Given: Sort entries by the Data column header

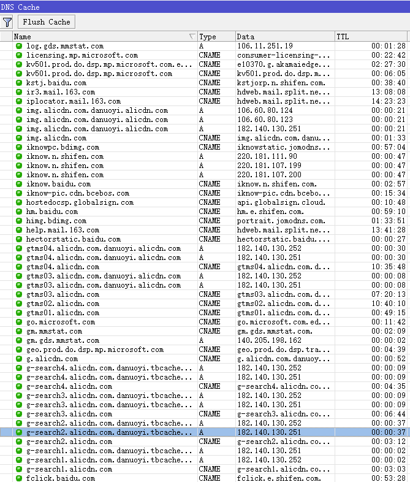Looking at the screenshot, I should pos(284,37).
